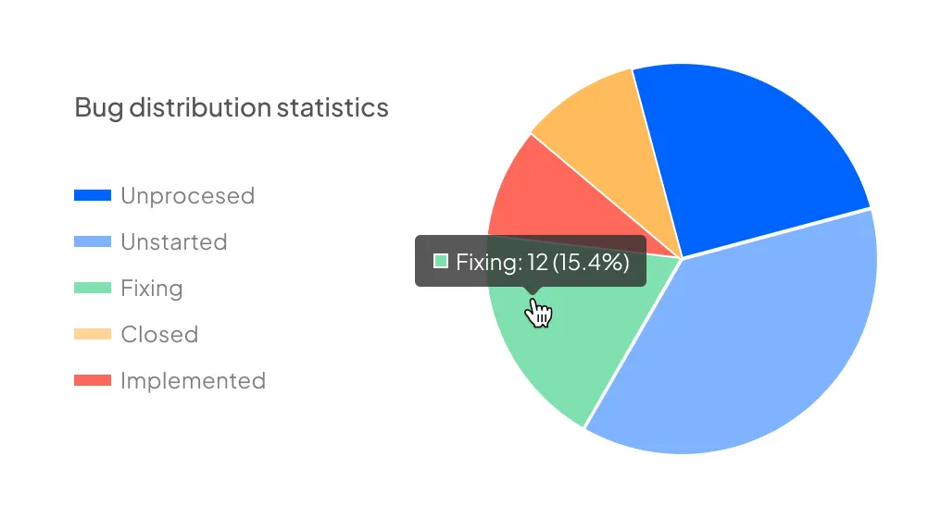Toggle the Unstarted series legend label
The height and width of the screenshot is (518, 941).
pyautogui.click(x=173, y=242)
